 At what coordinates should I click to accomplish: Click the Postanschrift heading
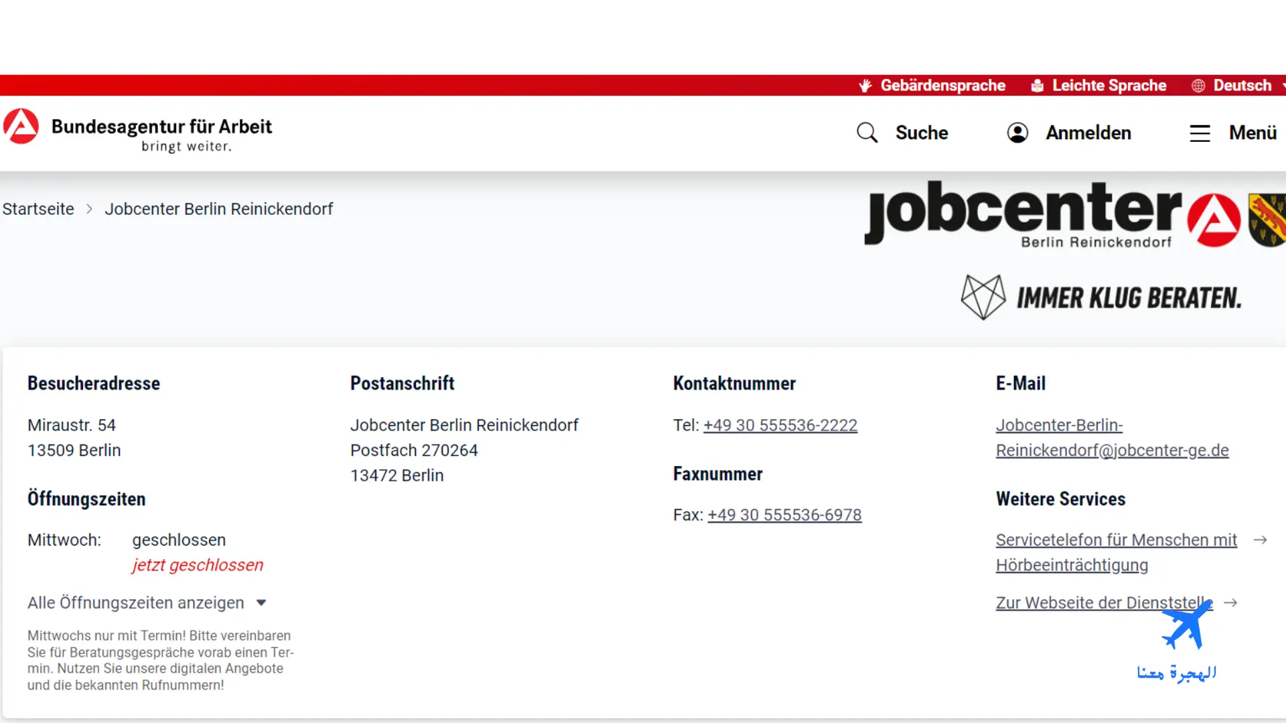[x=402, y=383]
